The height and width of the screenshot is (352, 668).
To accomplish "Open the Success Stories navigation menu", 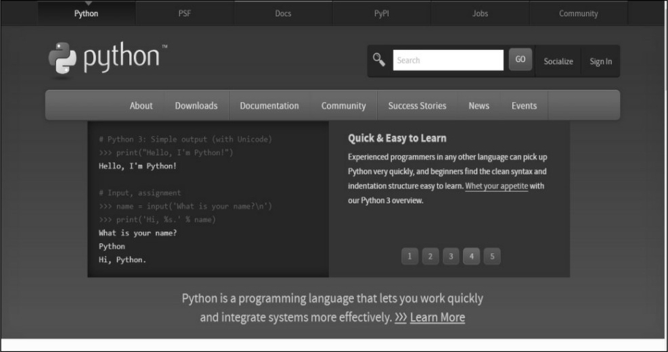I will pyautogui.click(x=417, y=105).
